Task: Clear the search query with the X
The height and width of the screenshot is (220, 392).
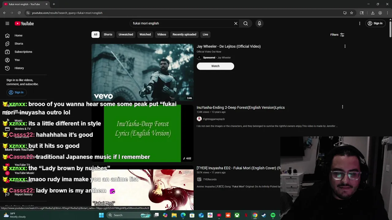Action: 236,23
